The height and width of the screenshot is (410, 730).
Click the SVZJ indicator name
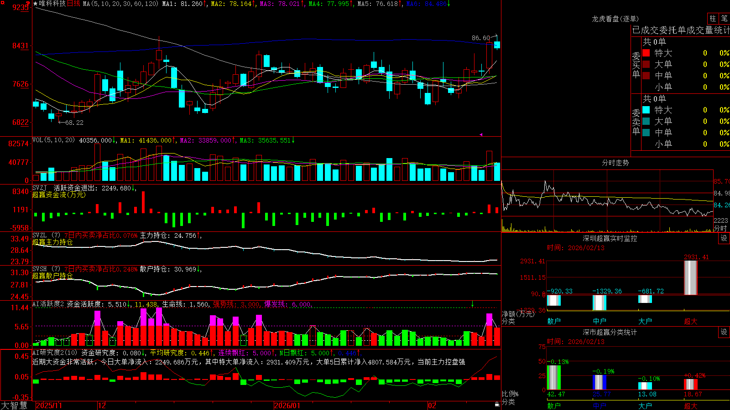click(x=39, y=188)
